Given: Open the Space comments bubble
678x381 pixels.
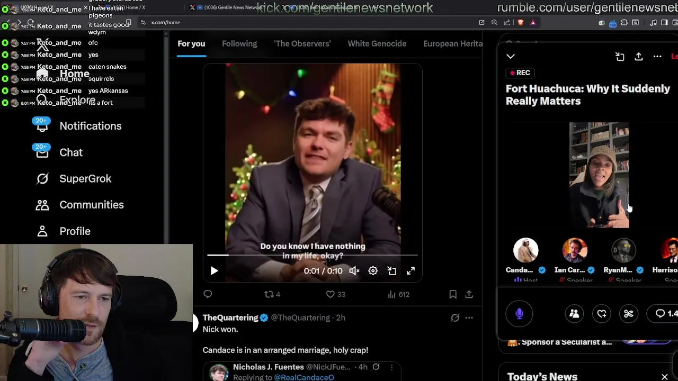Looking at the screenshot, I should tap(663, 314).
